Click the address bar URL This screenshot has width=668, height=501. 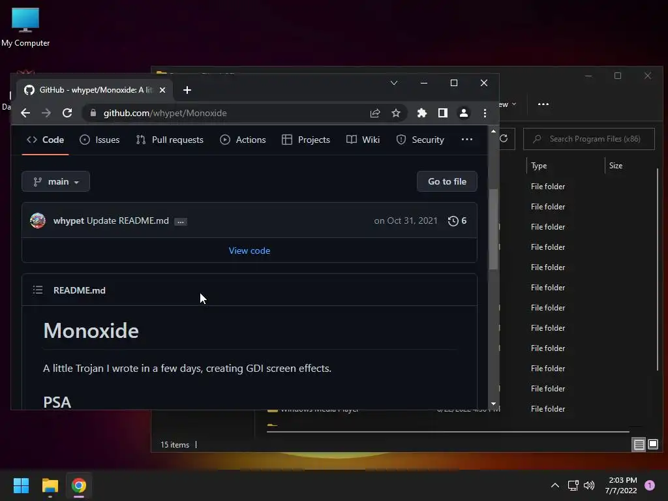tap(165, 113)
